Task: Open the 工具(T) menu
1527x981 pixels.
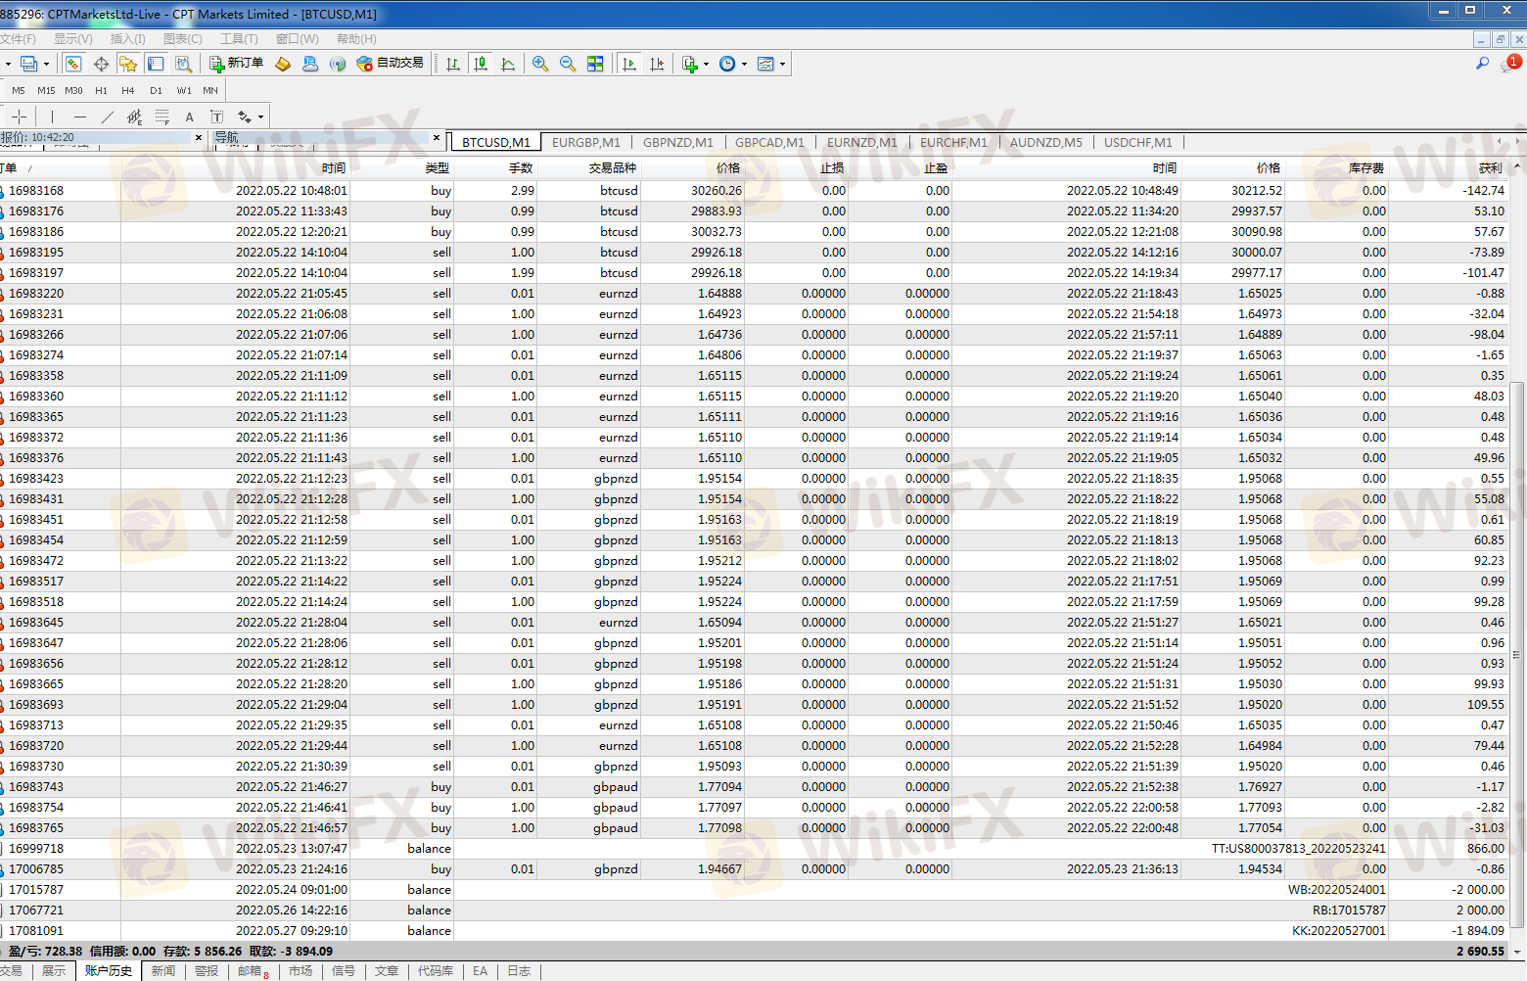Action: click(x=239, y=39)
